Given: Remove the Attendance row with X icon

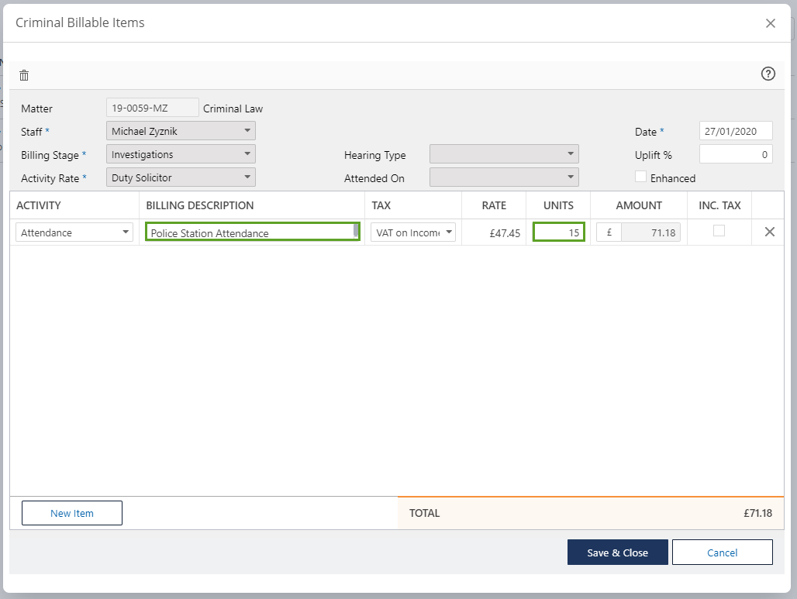Looking at the screenshot, I should pos(769,232).
